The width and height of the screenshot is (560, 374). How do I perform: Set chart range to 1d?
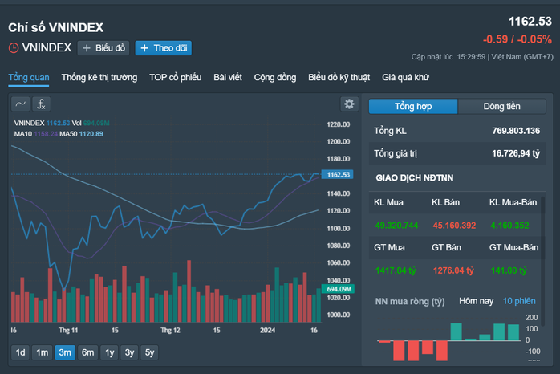(x=21, y=352)
